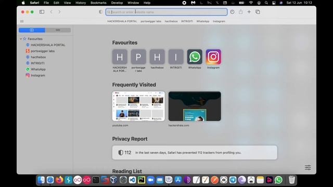Image resolution: width=333 pixels, height=187 pixels.
Task: Click Instagram in favourites bar
Action: pos(219,21)
